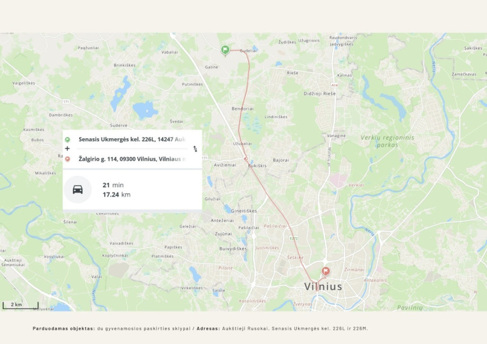Click the Galinė place label
Screen dimensions: 487x344
[211, 67]
